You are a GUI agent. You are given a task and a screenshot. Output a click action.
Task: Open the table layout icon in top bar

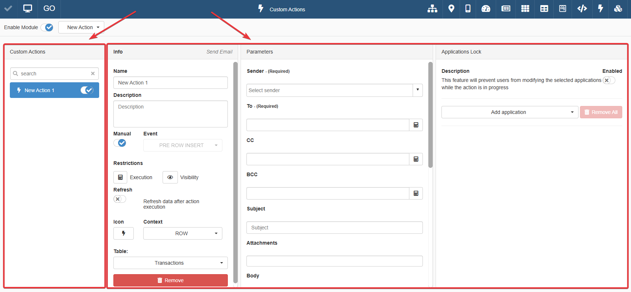point(544,9)
